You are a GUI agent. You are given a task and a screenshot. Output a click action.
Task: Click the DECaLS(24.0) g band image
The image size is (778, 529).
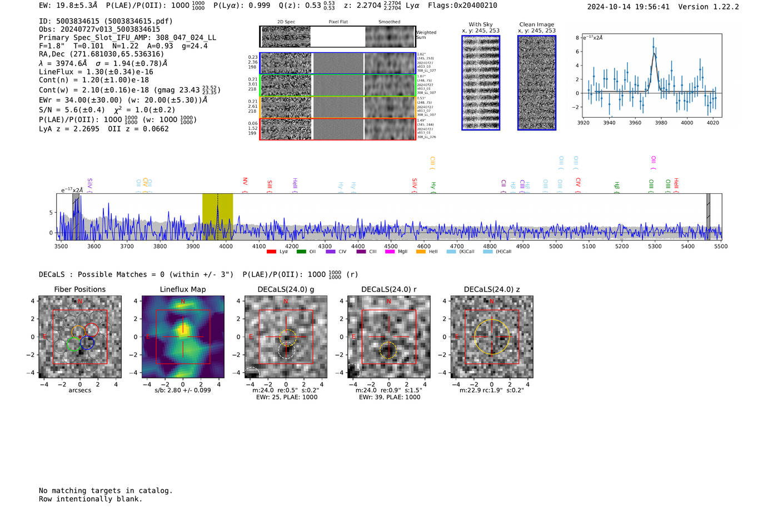[286, 337]
